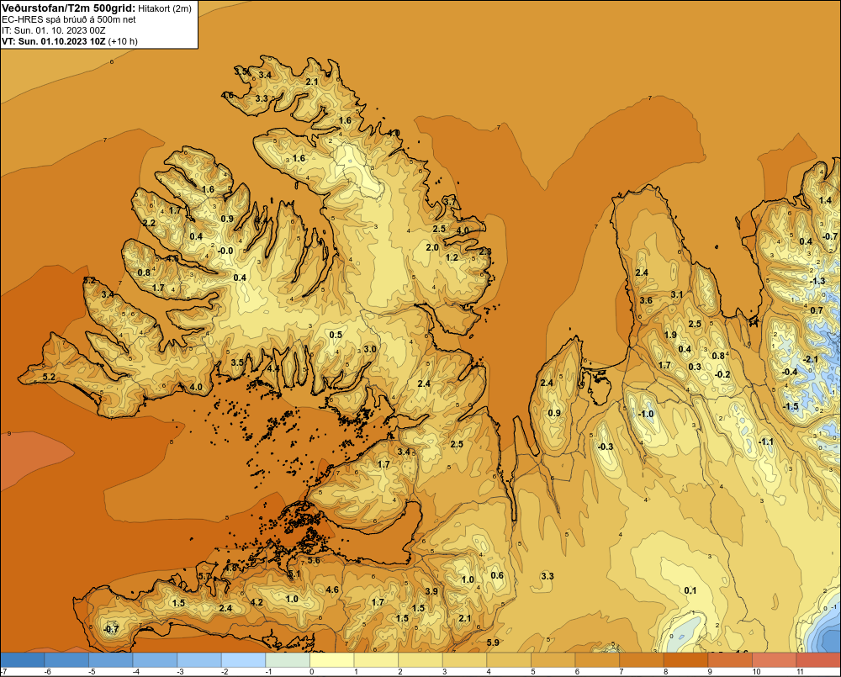Click the (+10 h) forecast offset text

pos(124,41)
